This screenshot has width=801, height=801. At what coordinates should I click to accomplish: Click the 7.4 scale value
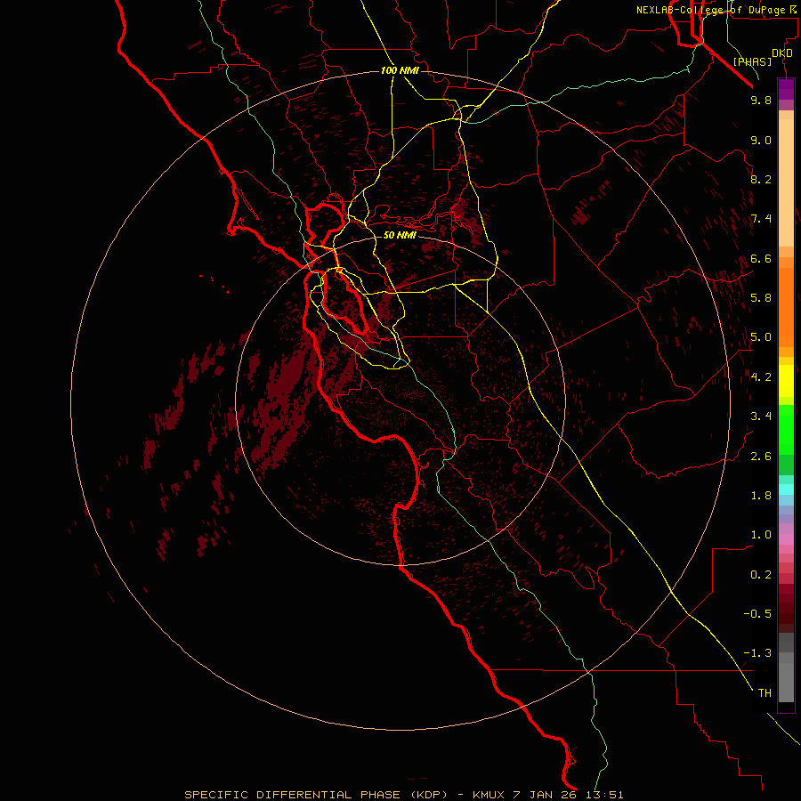point(761,219)
